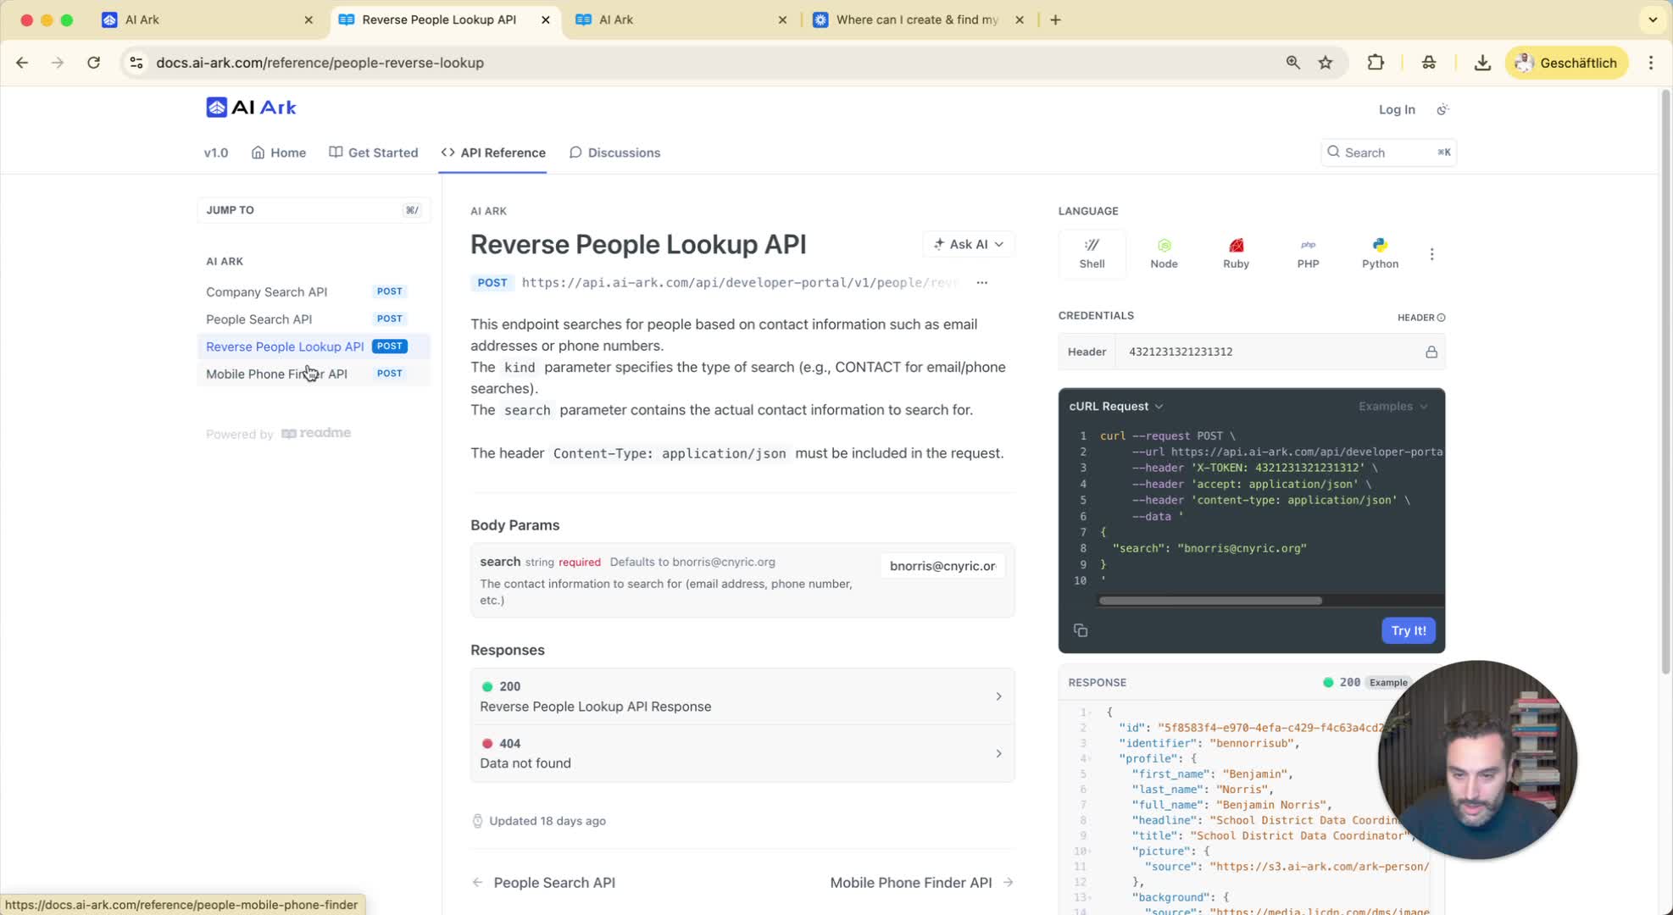Bookmark this page with star icon
Screen dimensions: 1673x915
tap(1326, 63)
